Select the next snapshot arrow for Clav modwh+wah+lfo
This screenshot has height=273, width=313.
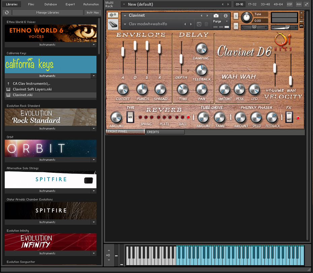coord(191,24)
